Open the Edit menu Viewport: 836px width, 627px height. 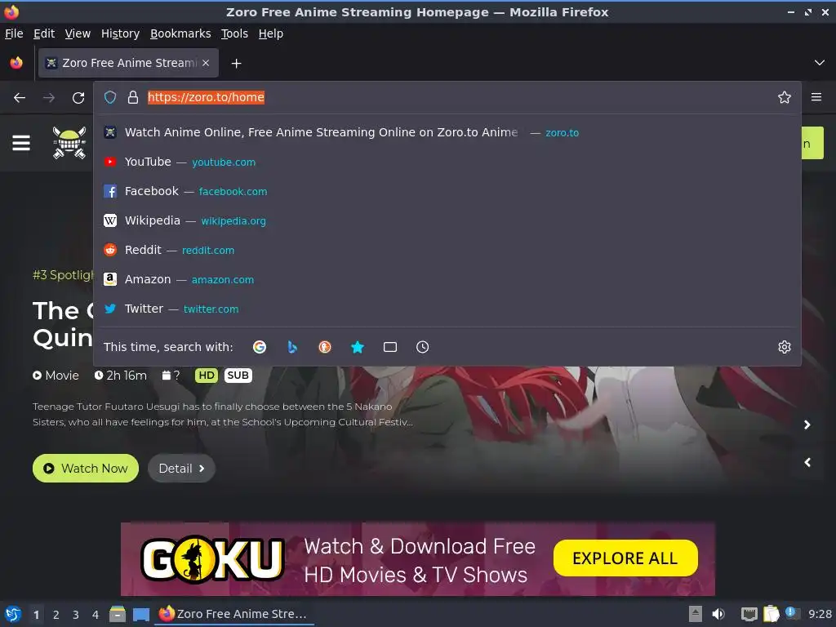click(44, 33)
